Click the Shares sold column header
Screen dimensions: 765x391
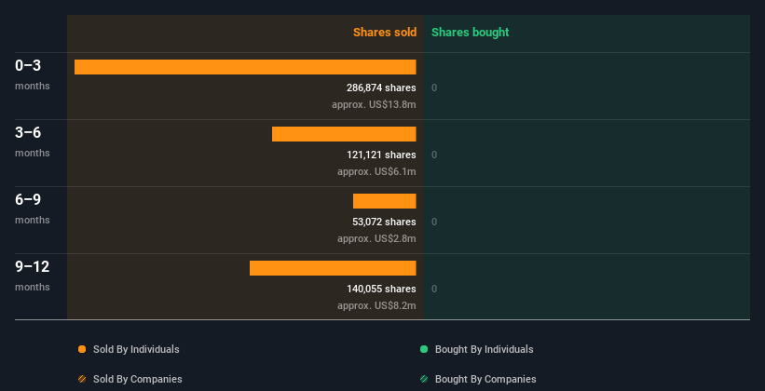click(x=385, y=33)
